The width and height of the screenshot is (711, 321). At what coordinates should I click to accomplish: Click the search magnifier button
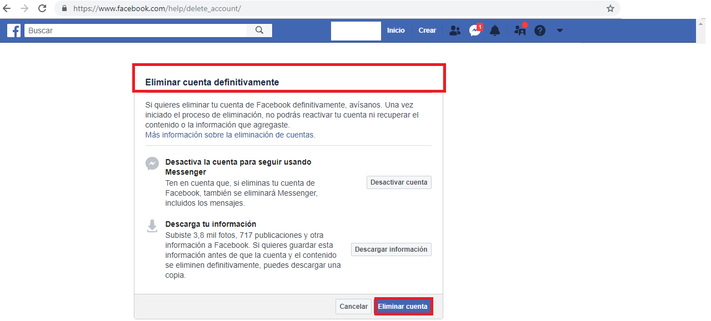point(259,30)
